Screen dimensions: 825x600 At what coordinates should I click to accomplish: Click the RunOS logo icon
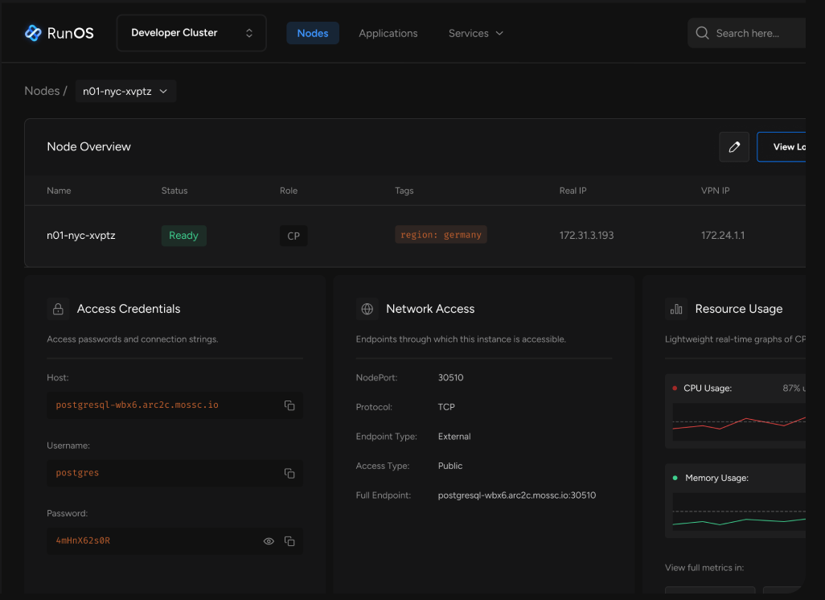tap(32, 32)
